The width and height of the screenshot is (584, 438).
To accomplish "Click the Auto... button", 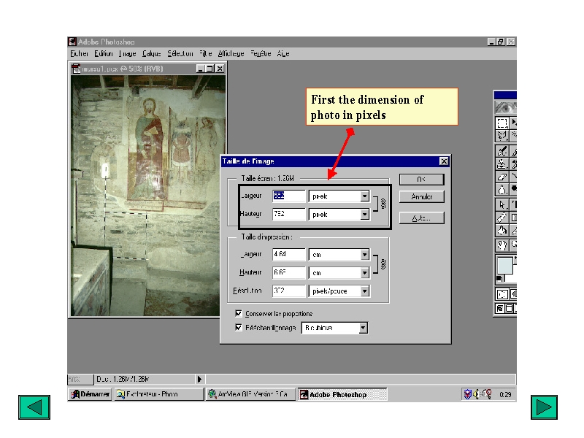I will pyautogui.click(x=422, y=218).
